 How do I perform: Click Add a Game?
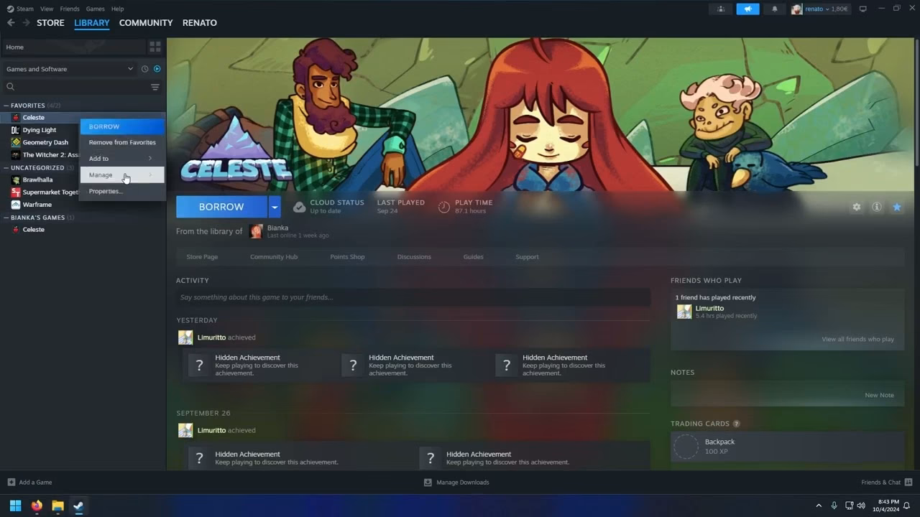coord(29,483)
